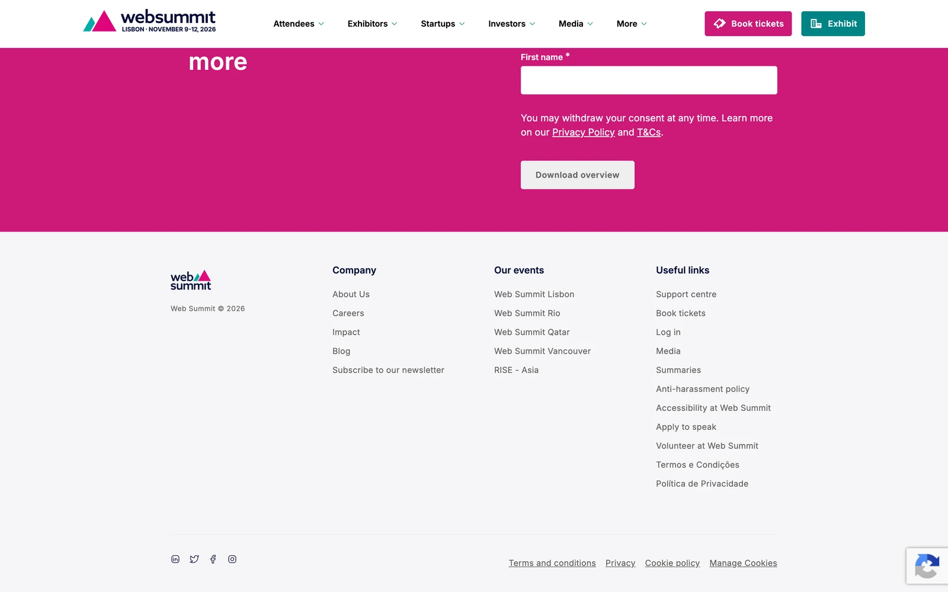Click Terms and conditions footer link
The width and height of the screenshot is (948, 592).
552,563
